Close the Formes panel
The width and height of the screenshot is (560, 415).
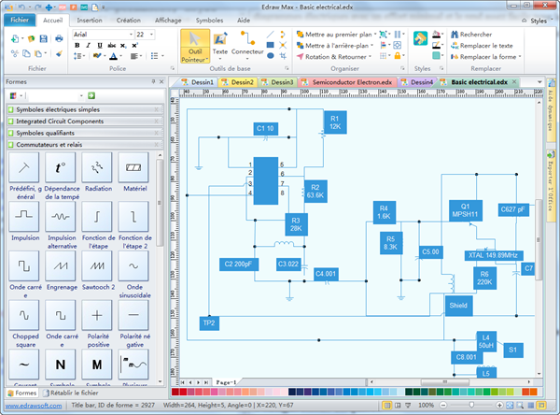click(161, 81)
